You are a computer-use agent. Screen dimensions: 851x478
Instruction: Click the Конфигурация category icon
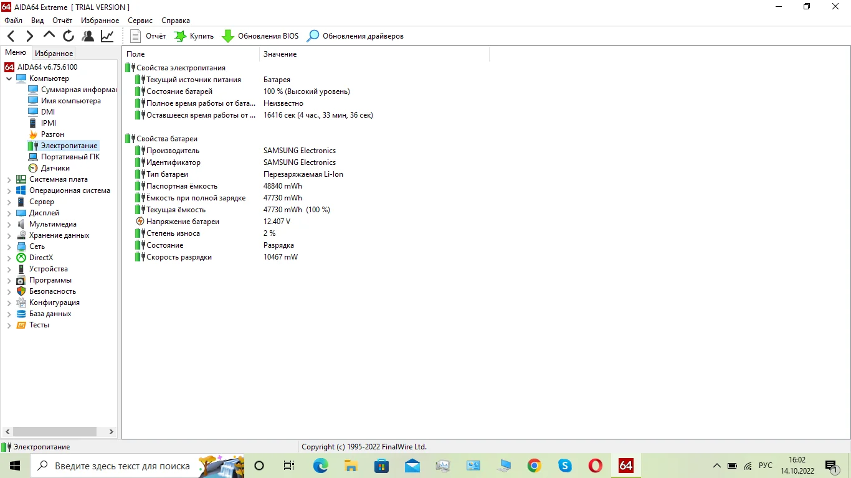coord(21,302)
